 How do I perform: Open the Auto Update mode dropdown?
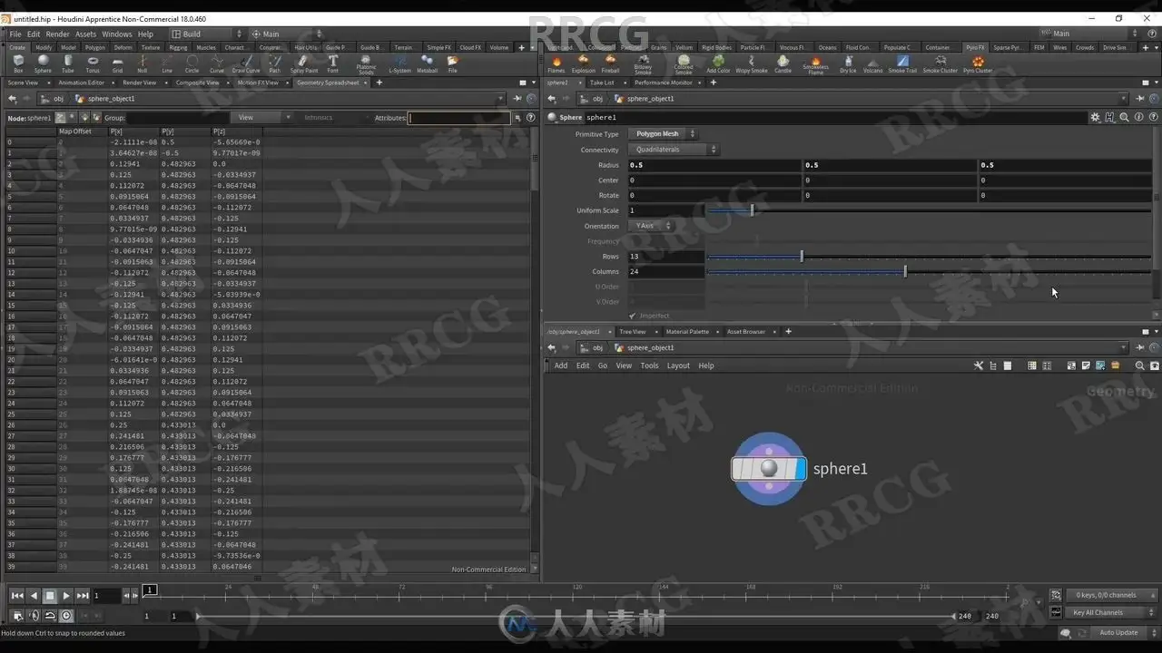[x=1122, y=632]
